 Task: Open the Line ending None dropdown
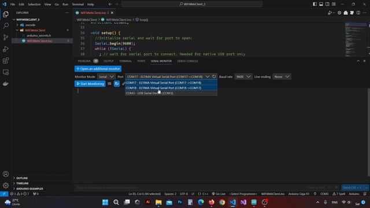click(282, 77)
